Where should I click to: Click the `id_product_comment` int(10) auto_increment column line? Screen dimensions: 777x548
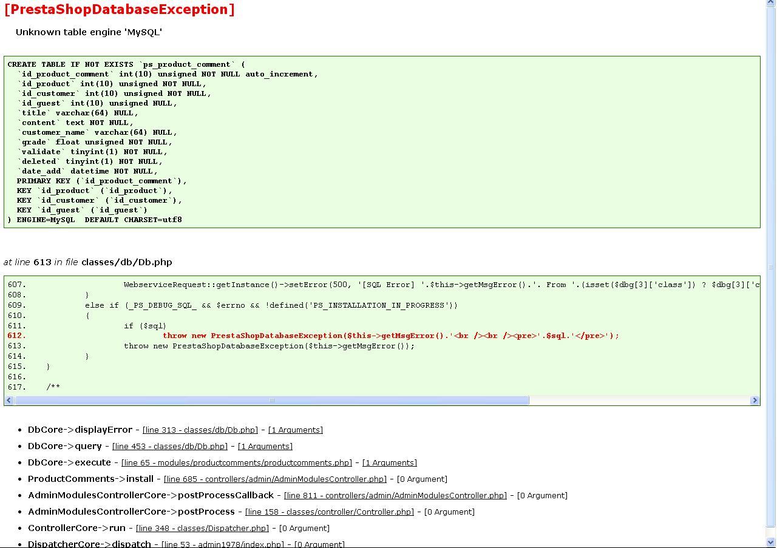(168, 74)
